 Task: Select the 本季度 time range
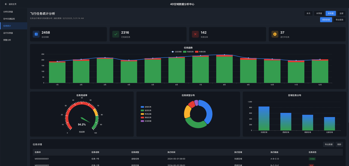pyautogui.click(x=319, y=13)
